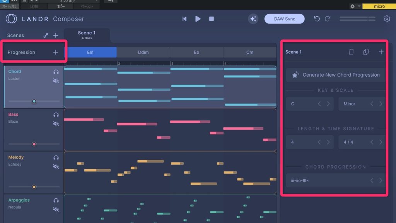Skip back to the start
396x223 pixels.
184,19
